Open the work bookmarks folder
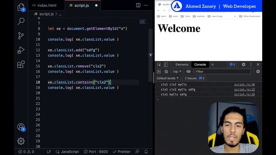This screenshot has width=276, height=155. [173, 16]
